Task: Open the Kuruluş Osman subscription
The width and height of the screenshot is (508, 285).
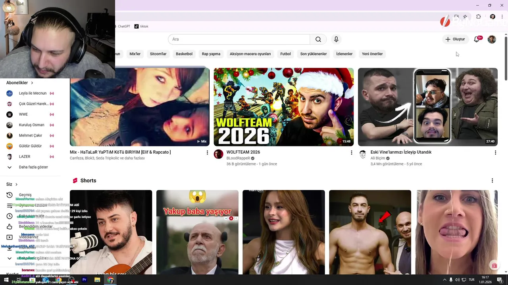Action: point(30,125)
